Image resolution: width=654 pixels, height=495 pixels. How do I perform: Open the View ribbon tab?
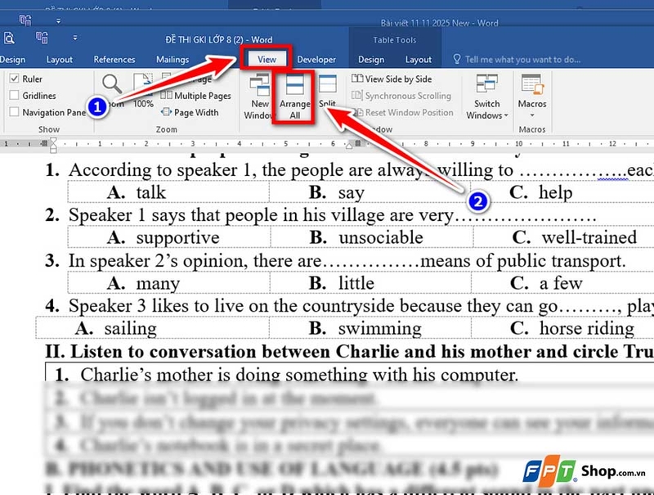(267, 59)
